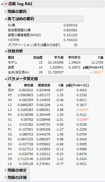Select the 自由度調整R2乗 value 0.853582
This screenshot has width=105, height=182.
70,30
